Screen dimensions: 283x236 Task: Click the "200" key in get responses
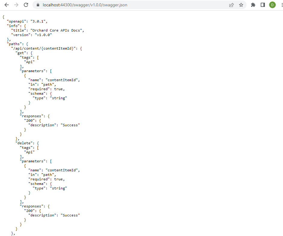pyautogui.click(x=29, y=121)
